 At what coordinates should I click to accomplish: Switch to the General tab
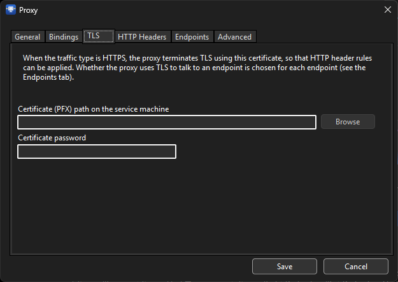(27, 37)
